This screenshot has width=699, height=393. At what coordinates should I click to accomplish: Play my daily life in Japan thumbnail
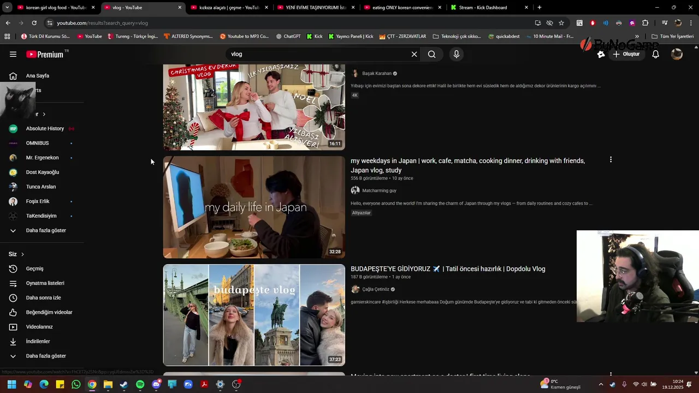coord(254,207)
